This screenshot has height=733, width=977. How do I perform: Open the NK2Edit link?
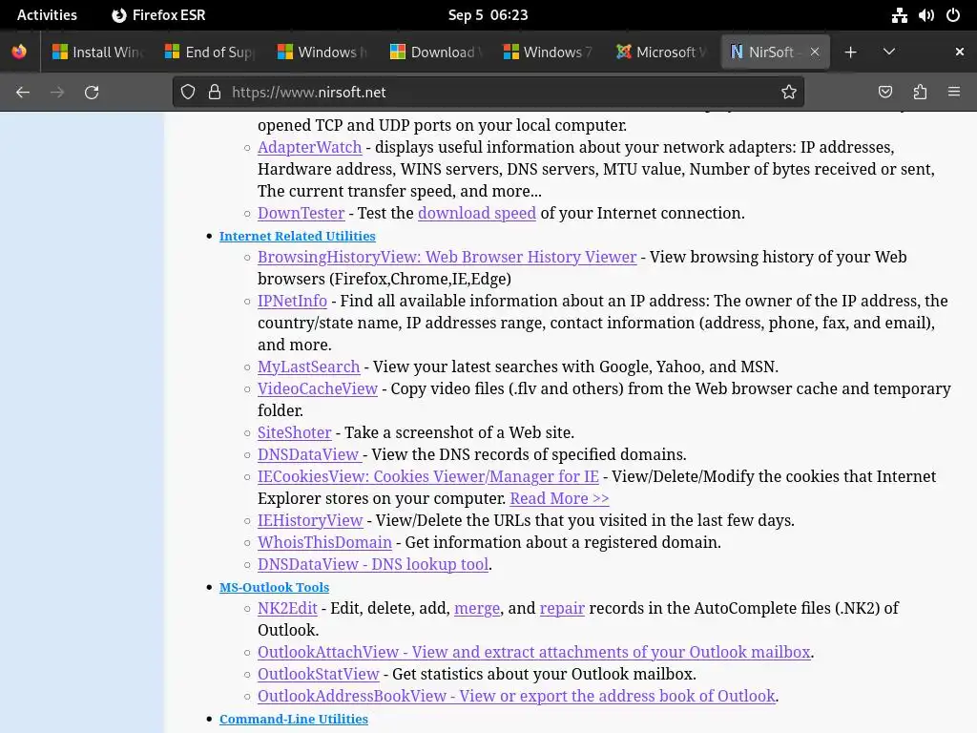tap(287, 608)
